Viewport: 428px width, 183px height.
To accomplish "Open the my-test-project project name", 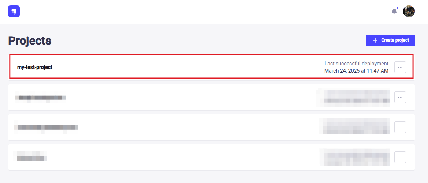I will pyautogui.click(x=35, y=67).
